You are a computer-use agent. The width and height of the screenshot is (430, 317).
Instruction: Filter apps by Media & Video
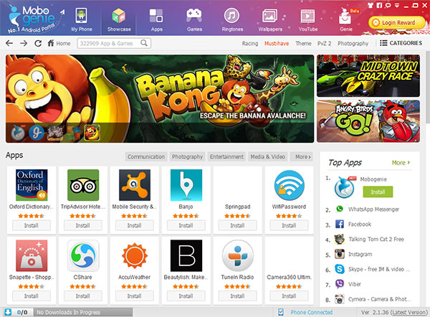coord(268,157)
